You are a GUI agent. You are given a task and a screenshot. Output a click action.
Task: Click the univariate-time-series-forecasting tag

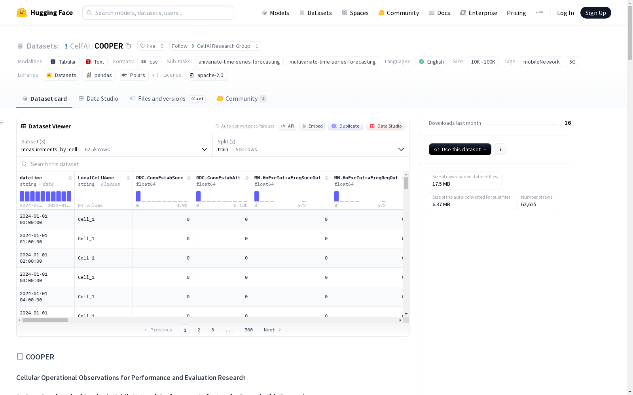pyautogui.click(x=239, y=62)
